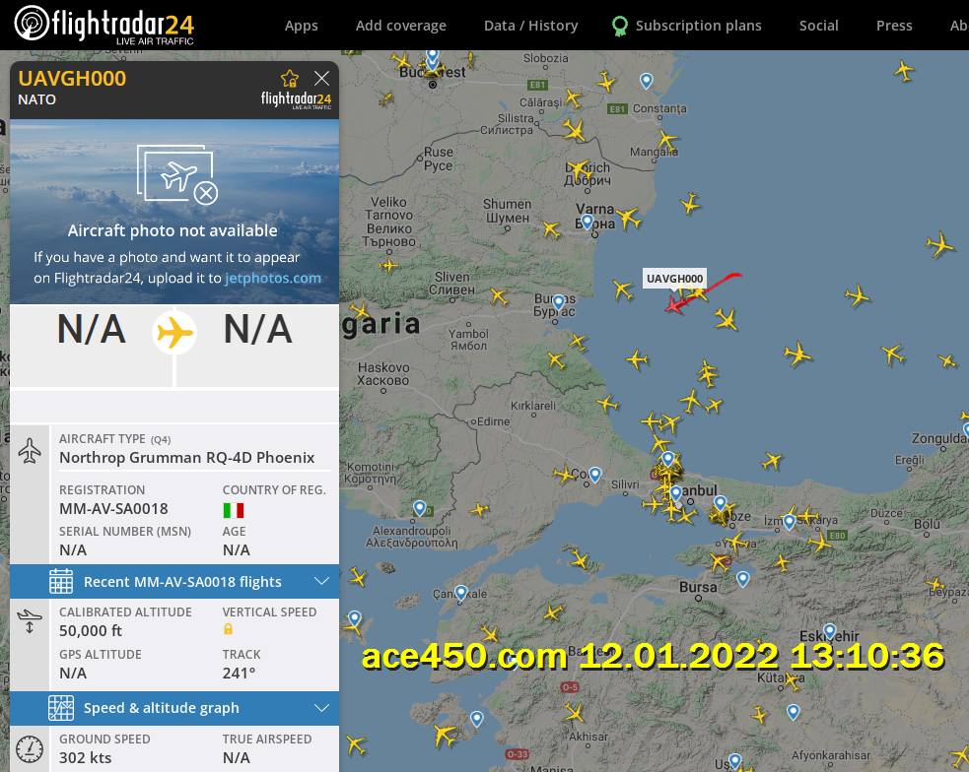Click the vertical speed lock icon
The image size is (969, 772).
(228, 629)
